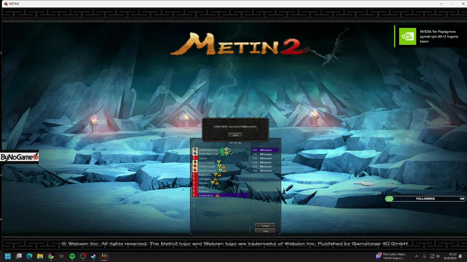Image resolution: width=467 pixels, height=262 pixels.
Task: Open Spotify from the taskbar
Action: (x=72, y=256)
